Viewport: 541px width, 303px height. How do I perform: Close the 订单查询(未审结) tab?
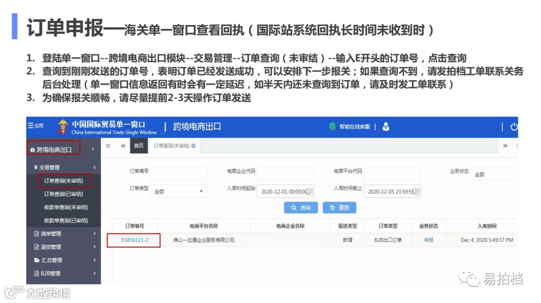click(x=193, y=146)
